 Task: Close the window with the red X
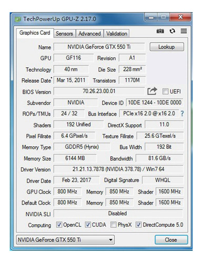pos(180,17)
